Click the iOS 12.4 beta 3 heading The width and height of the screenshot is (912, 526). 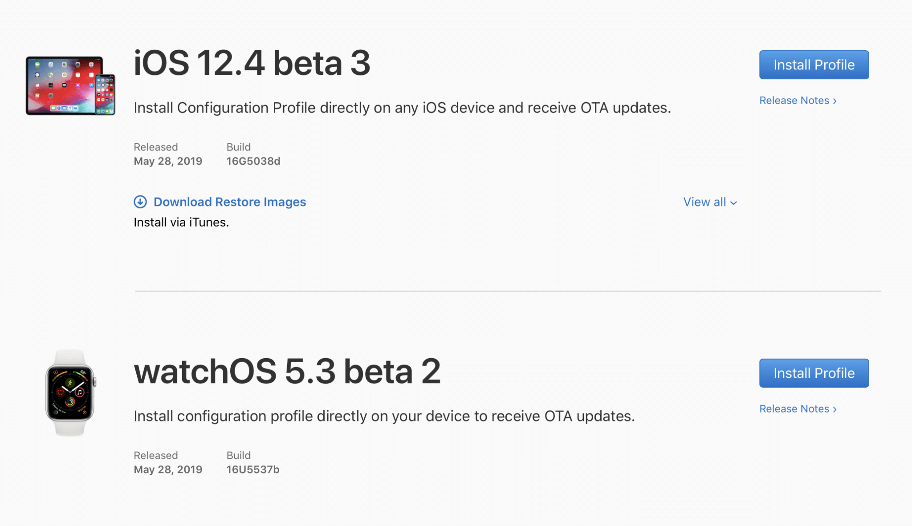pyautogui.click(x=252, y=63)
